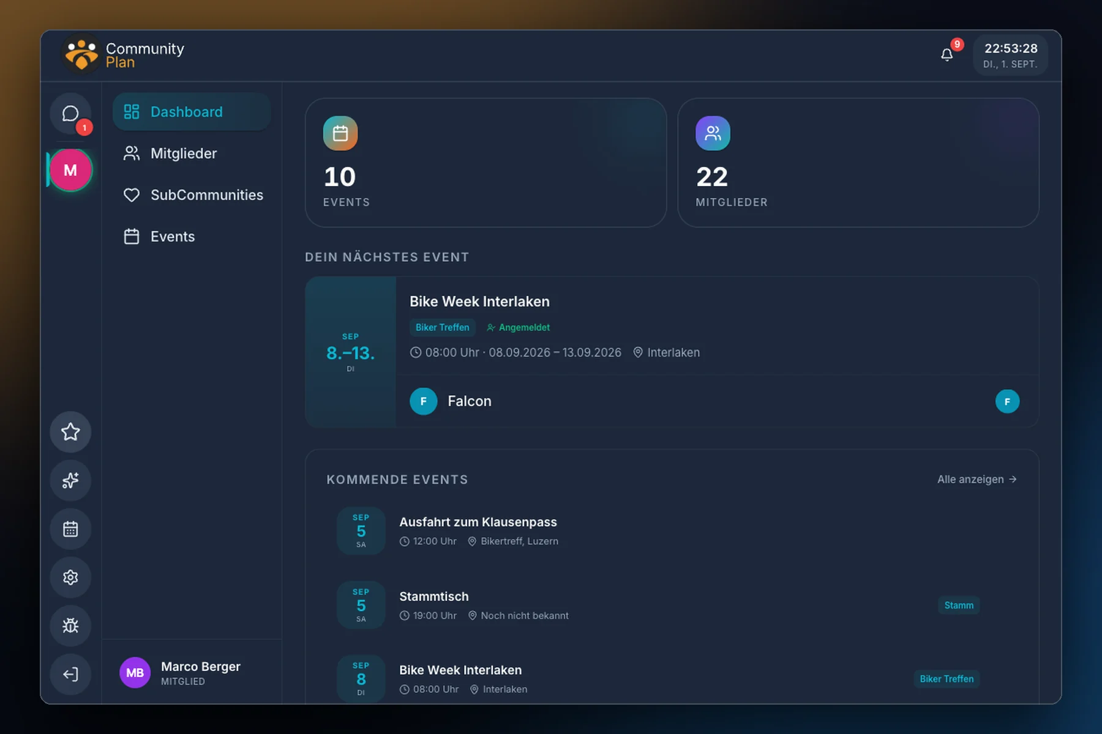Screen dimensions: 1102x734
Task: Open the calendar icon in sidebar
Action: coord(70,528)
